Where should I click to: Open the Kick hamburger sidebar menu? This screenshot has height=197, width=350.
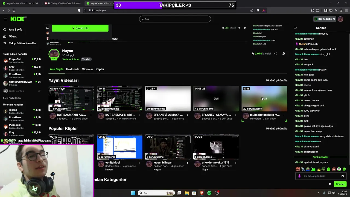(5, 19)
